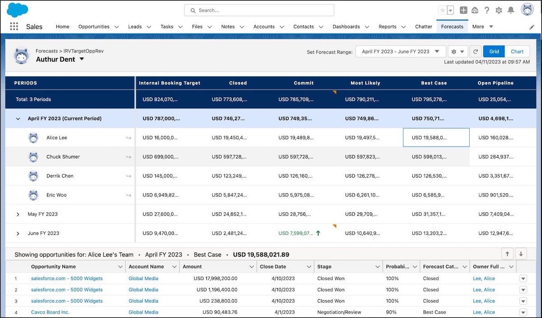Select the Grid view toggle
The height and width of the screenshot is (318, 542).
point(494,51)
